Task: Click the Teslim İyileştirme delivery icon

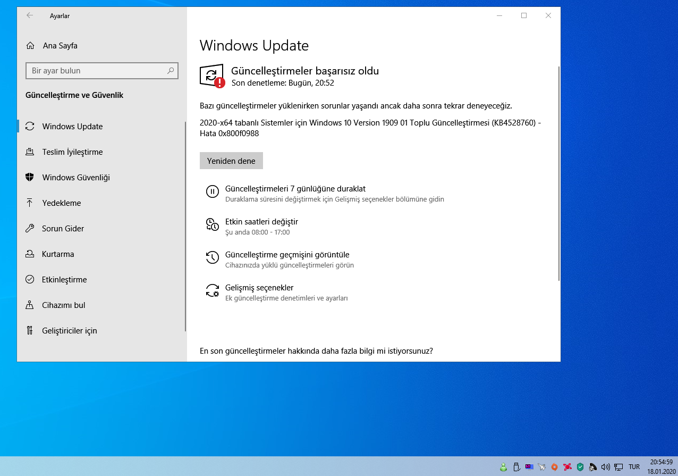Action: pos(30,152)
